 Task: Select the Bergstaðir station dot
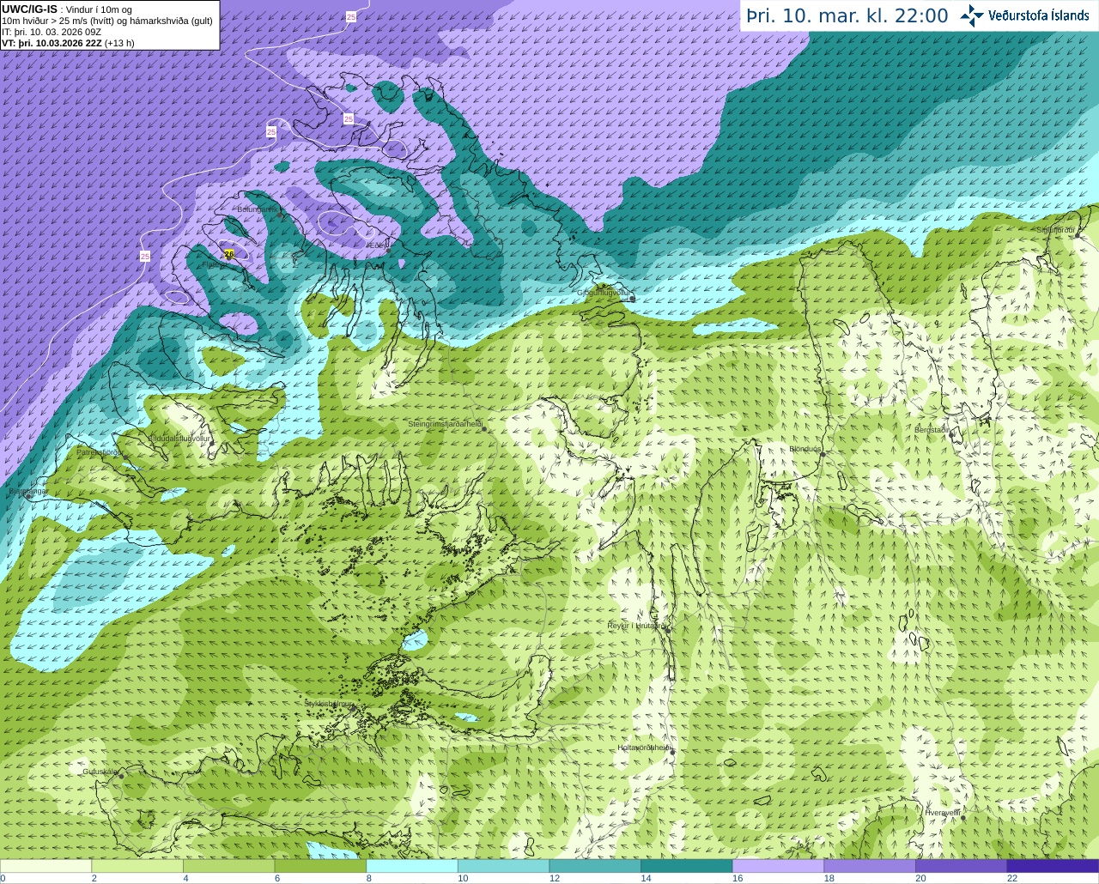pyautogui.click(x=950, y=434)
